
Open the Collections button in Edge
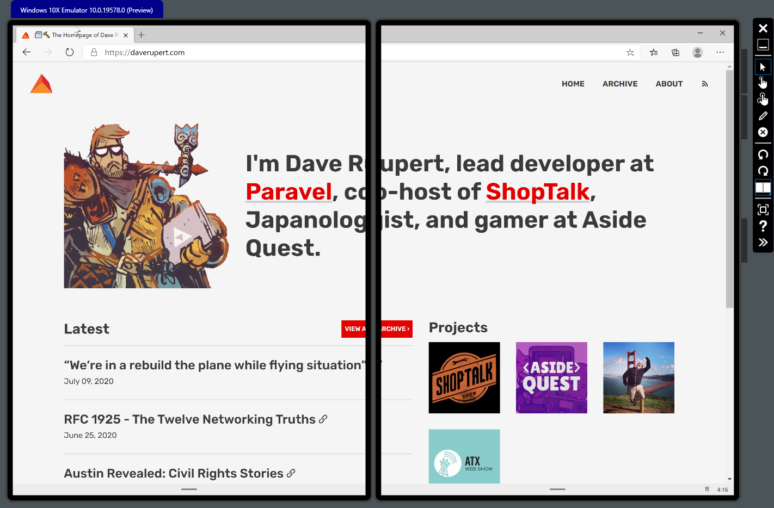point(675,52)
